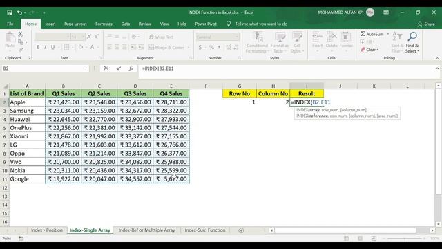442x249 pixels.
Task: Switch to the Data ribbon tab
Action: [126, 24]
